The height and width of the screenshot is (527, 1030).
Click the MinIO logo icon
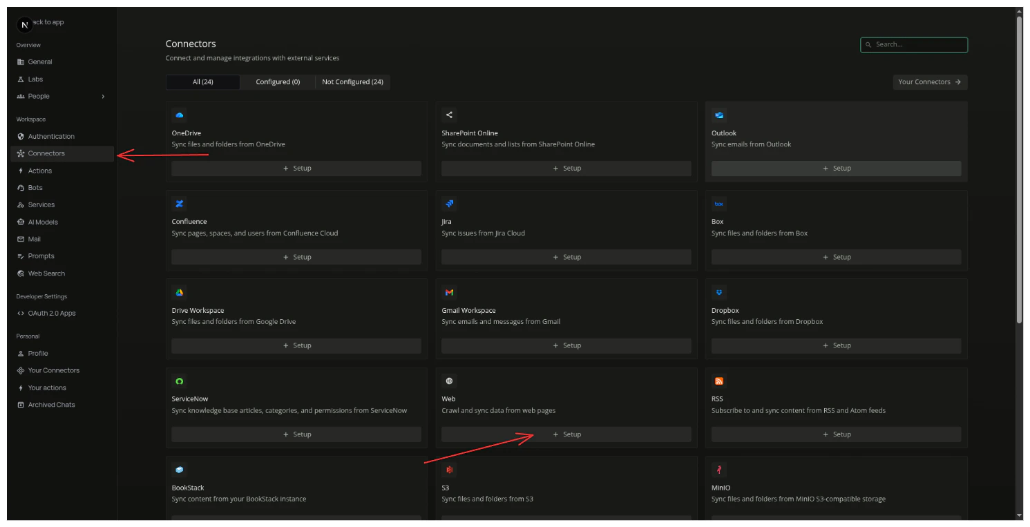tap(719, 470)
